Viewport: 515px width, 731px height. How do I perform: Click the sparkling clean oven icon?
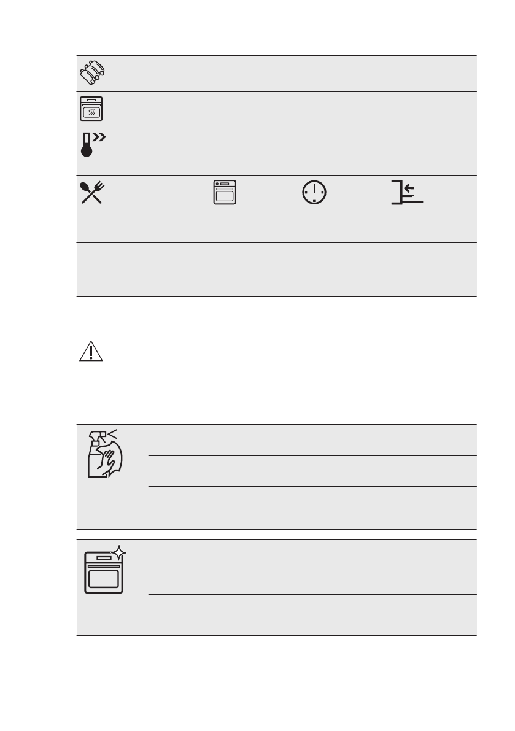[x=104, y=571]
